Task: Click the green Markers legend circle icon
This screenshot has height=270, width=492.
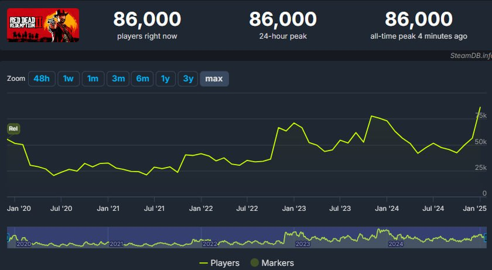Action: pyautogui.click(x=254, y=263)
